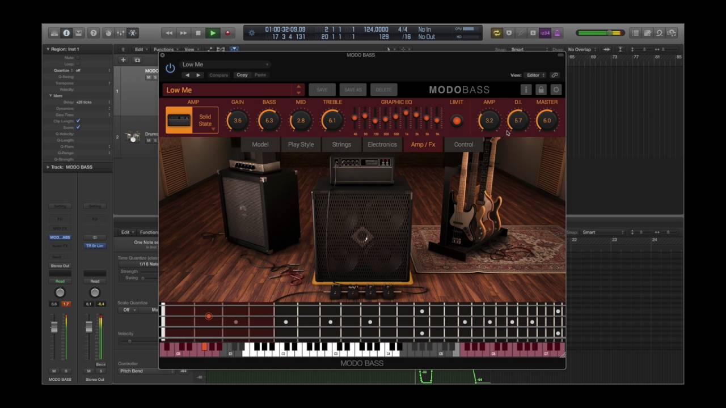This screenshot has height=408, width=726.
Task: Switch to the Model tab
Action: [x=260, y=144]
